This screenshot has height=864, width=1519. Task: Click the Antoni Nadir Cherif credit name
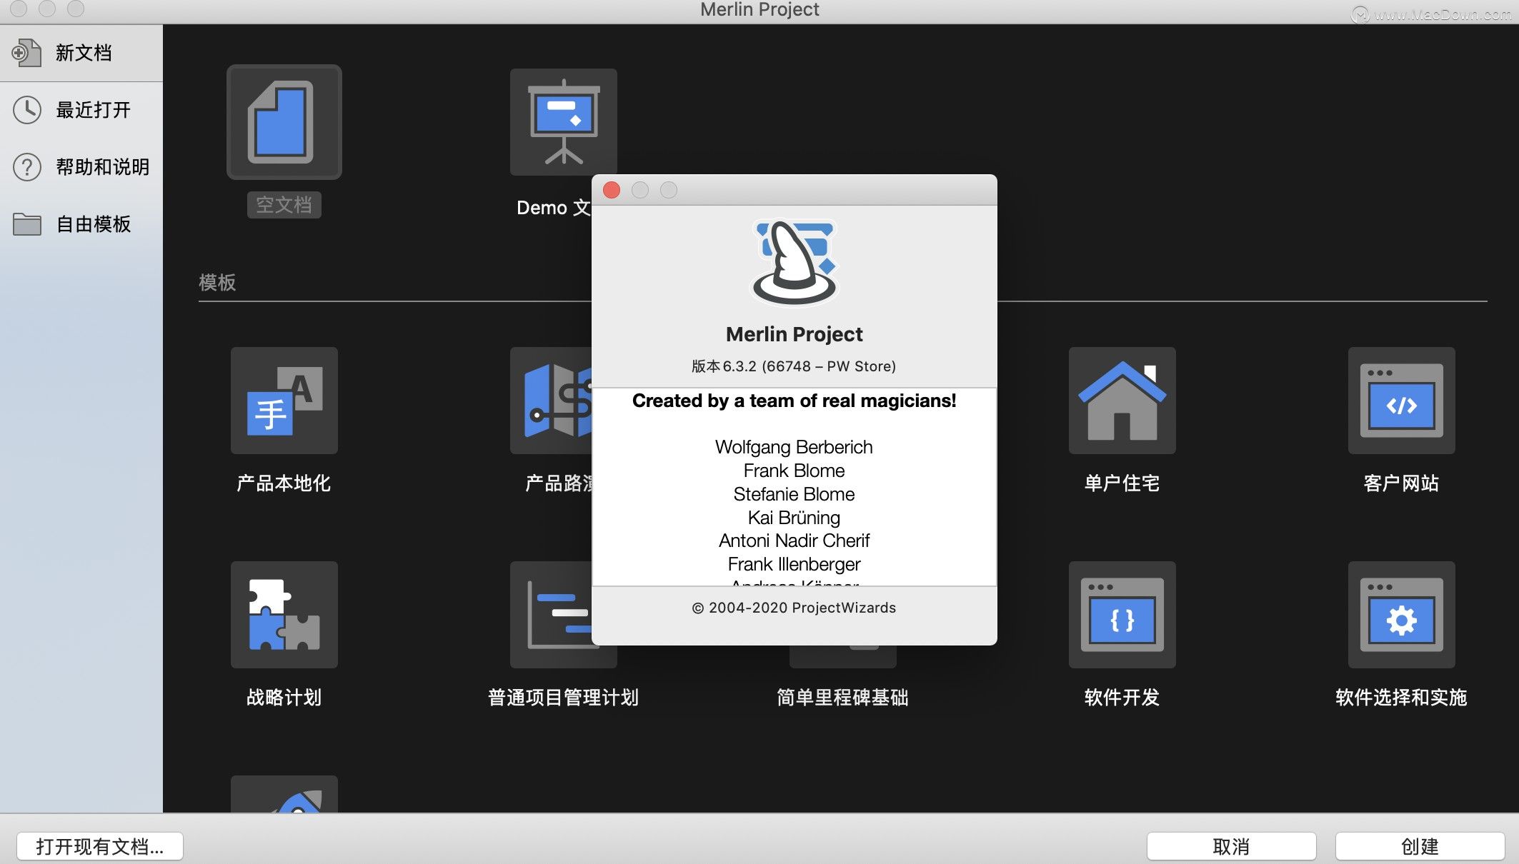(794, 541)
